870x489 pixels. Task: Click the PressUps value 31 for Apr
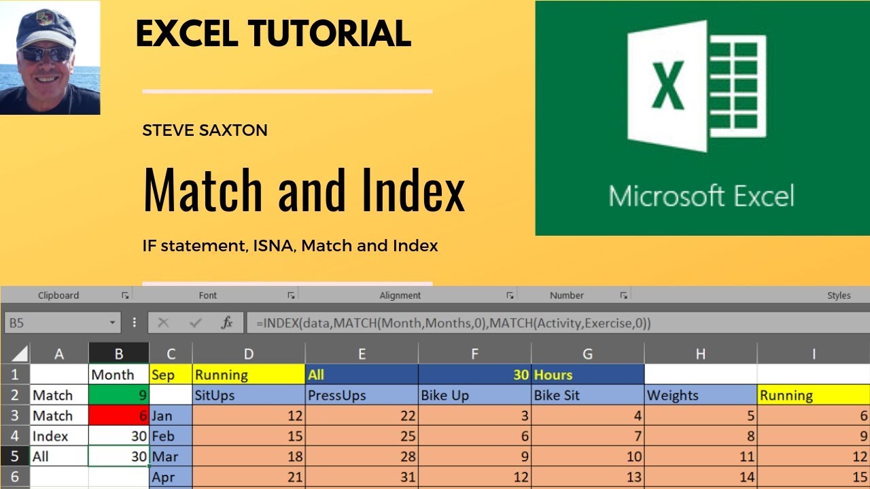[362, 477]
